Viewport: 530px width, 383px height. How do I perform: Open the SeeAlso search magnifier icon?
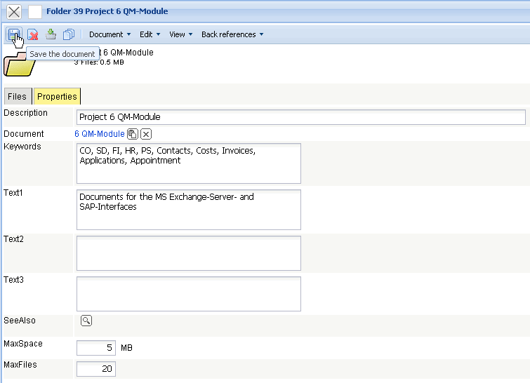tap(86, 321)
